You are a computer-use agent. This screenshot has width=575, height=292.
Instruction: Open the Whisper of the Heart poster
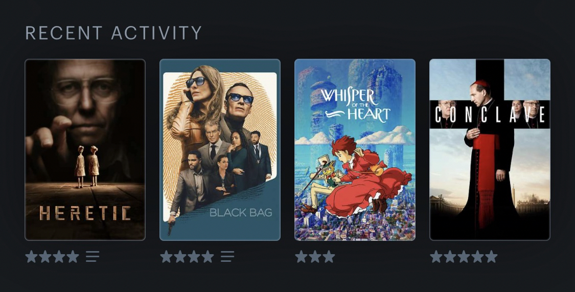355,150
